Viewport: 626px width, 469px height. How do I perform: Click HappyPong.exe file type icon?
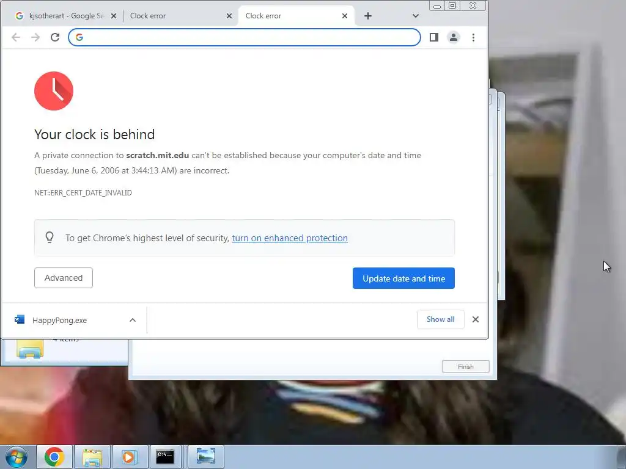click(20, 319)
